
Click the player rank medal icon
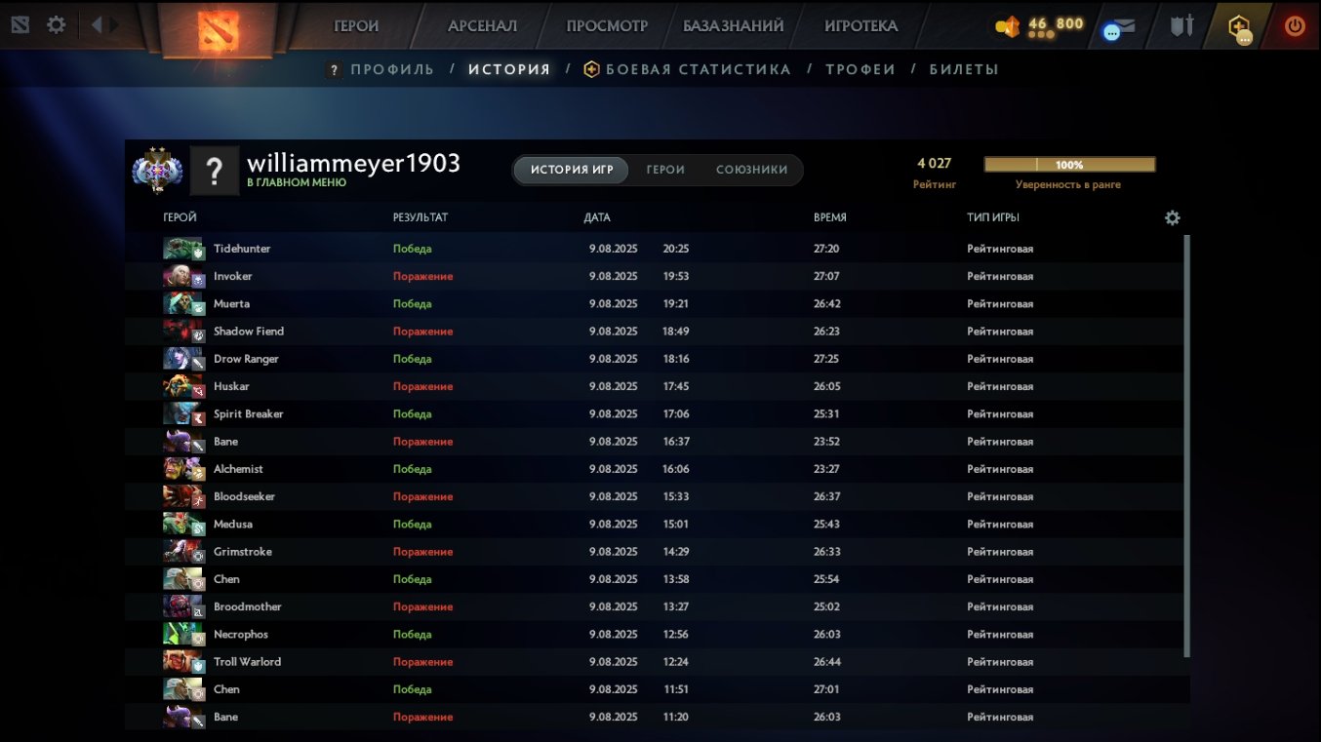(157, 171)
